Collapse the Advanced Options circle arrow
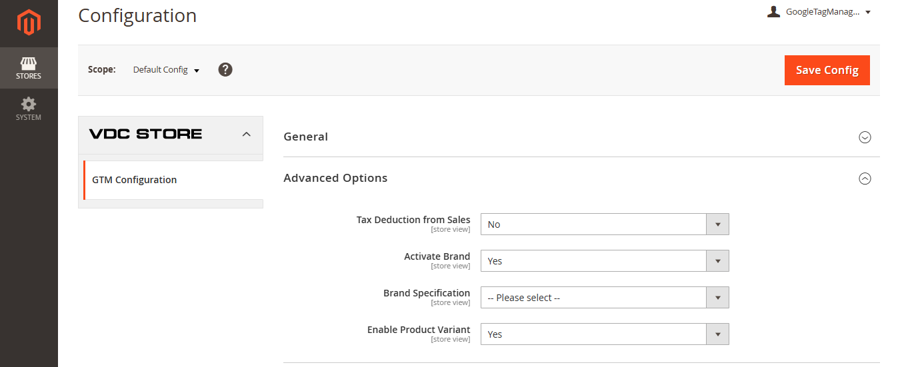898x367 pixels. point(865,179)
